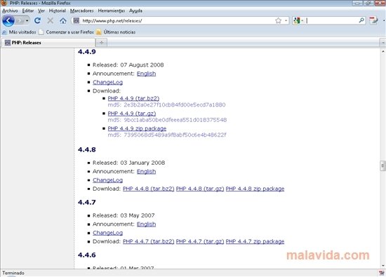
Task: Download PHP 4.4.9 (tar.bz2)
Action: (x=133, y=98)
